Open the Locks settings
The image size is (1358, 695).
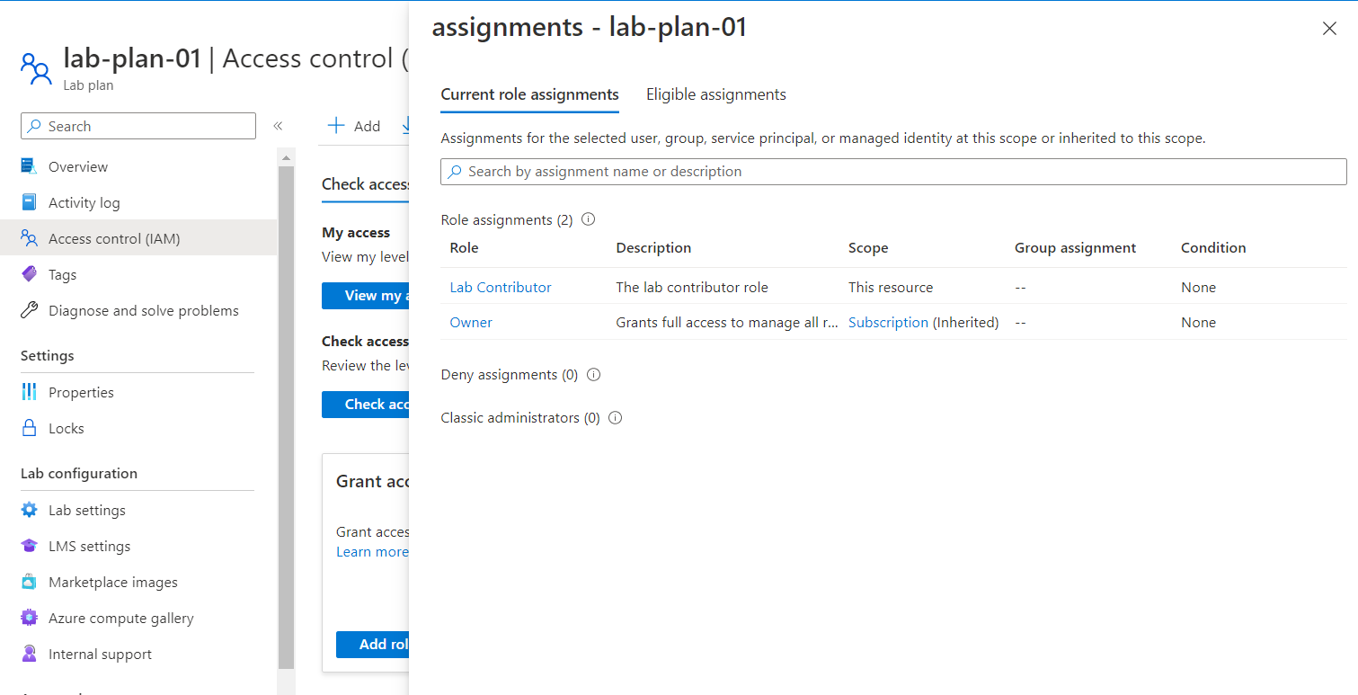point(65,428)
